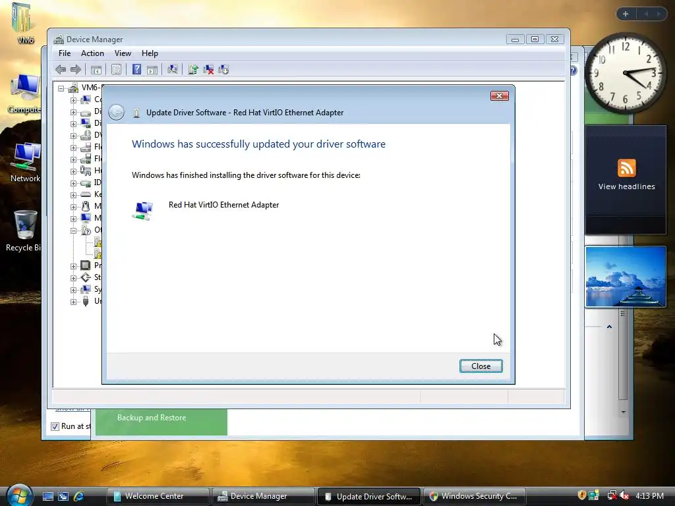This screenshot has height=506, width=675.
Task: Open Backup and Restore in Welcome Center
Action: point(152,417)
